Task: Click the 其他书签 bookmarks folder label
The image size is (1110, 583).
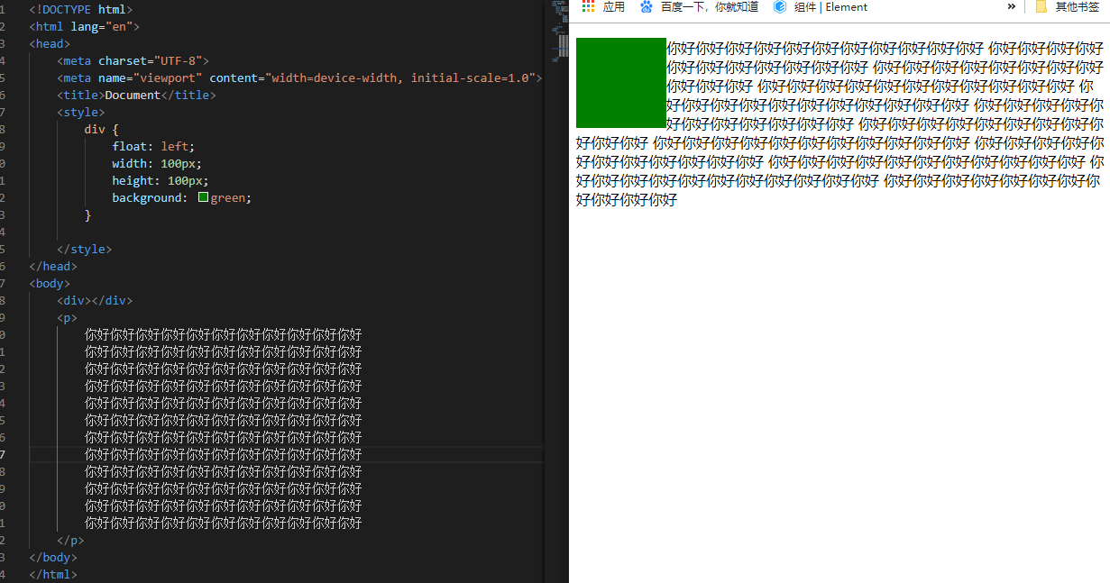Action: click(x=1078, y=7)
